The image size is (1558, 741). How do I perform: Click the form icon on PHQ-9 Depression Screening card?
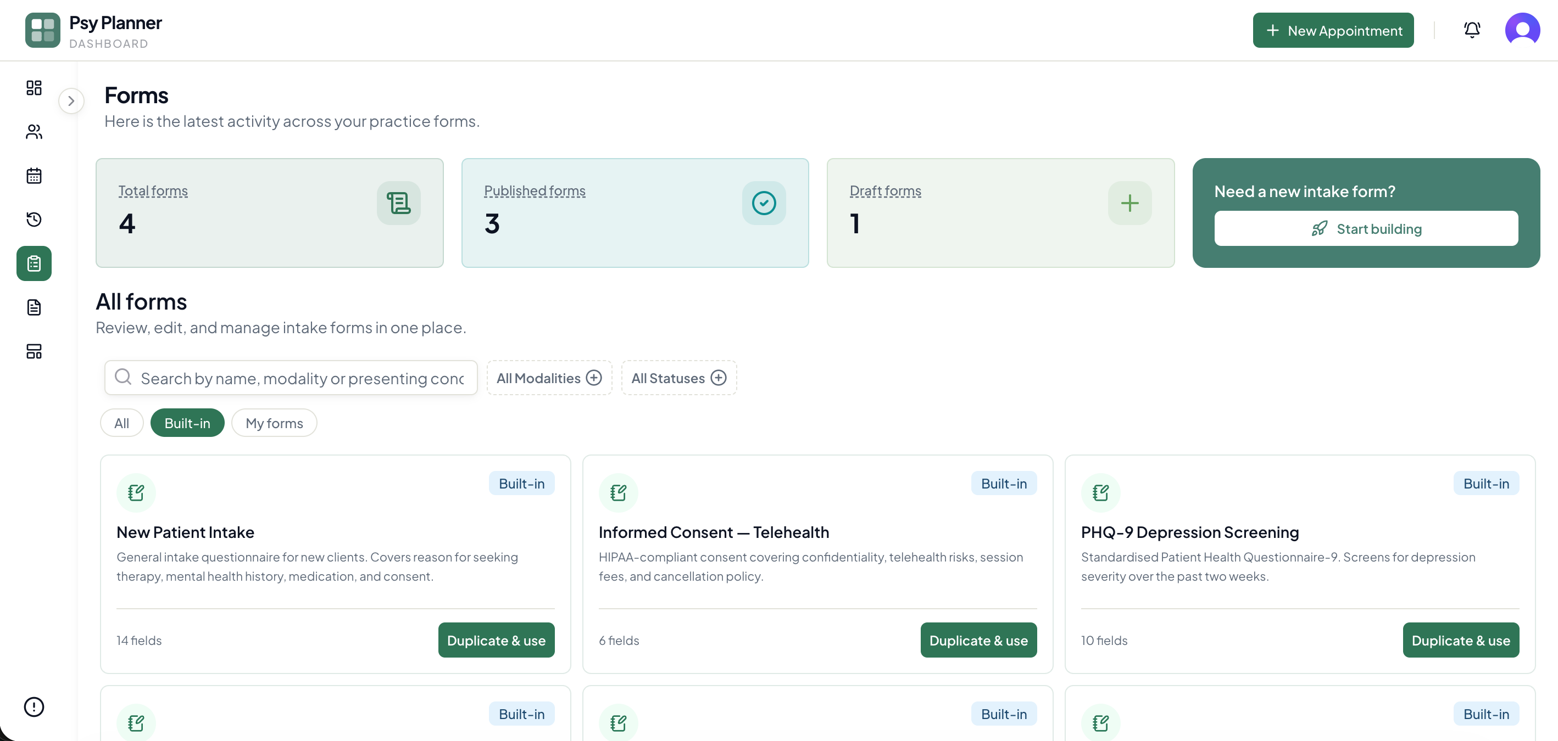[1101, 492]
